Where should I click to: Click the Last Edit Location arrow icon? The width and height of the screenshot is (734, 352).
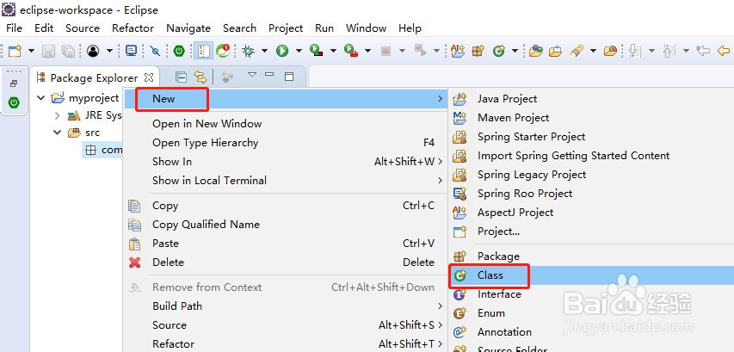(703, 51)
